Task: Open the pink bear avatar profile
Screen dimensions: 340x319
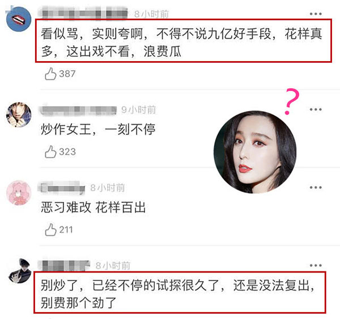Action: (19, 193)
